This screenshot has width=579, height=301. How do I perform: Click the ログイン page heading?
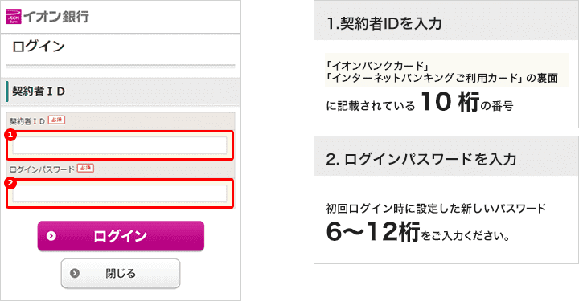[x=39, y=47]
